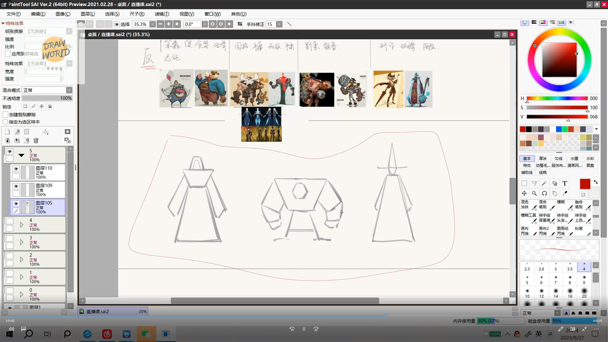Select the 粉笔 brush
Image resolution: width=608 pixels, height=342 pixels.
tap(583, 231)
